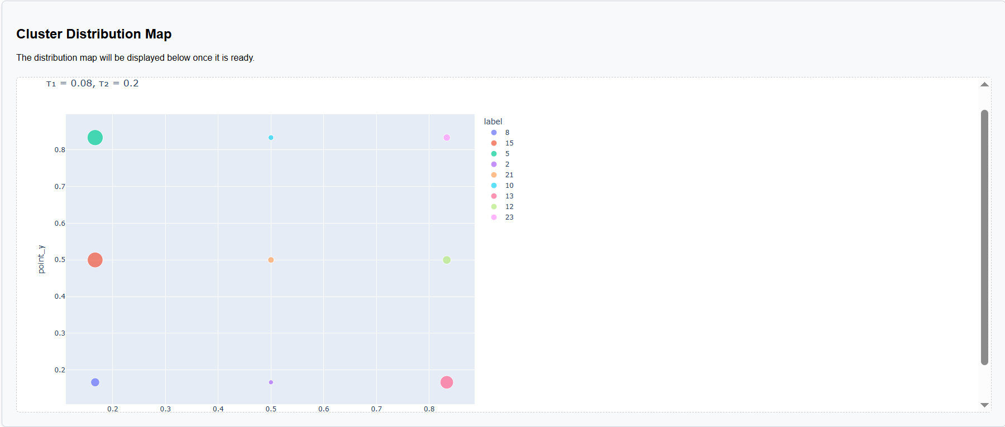Click the blue cluster point in plot area

(x=95, y=382)
